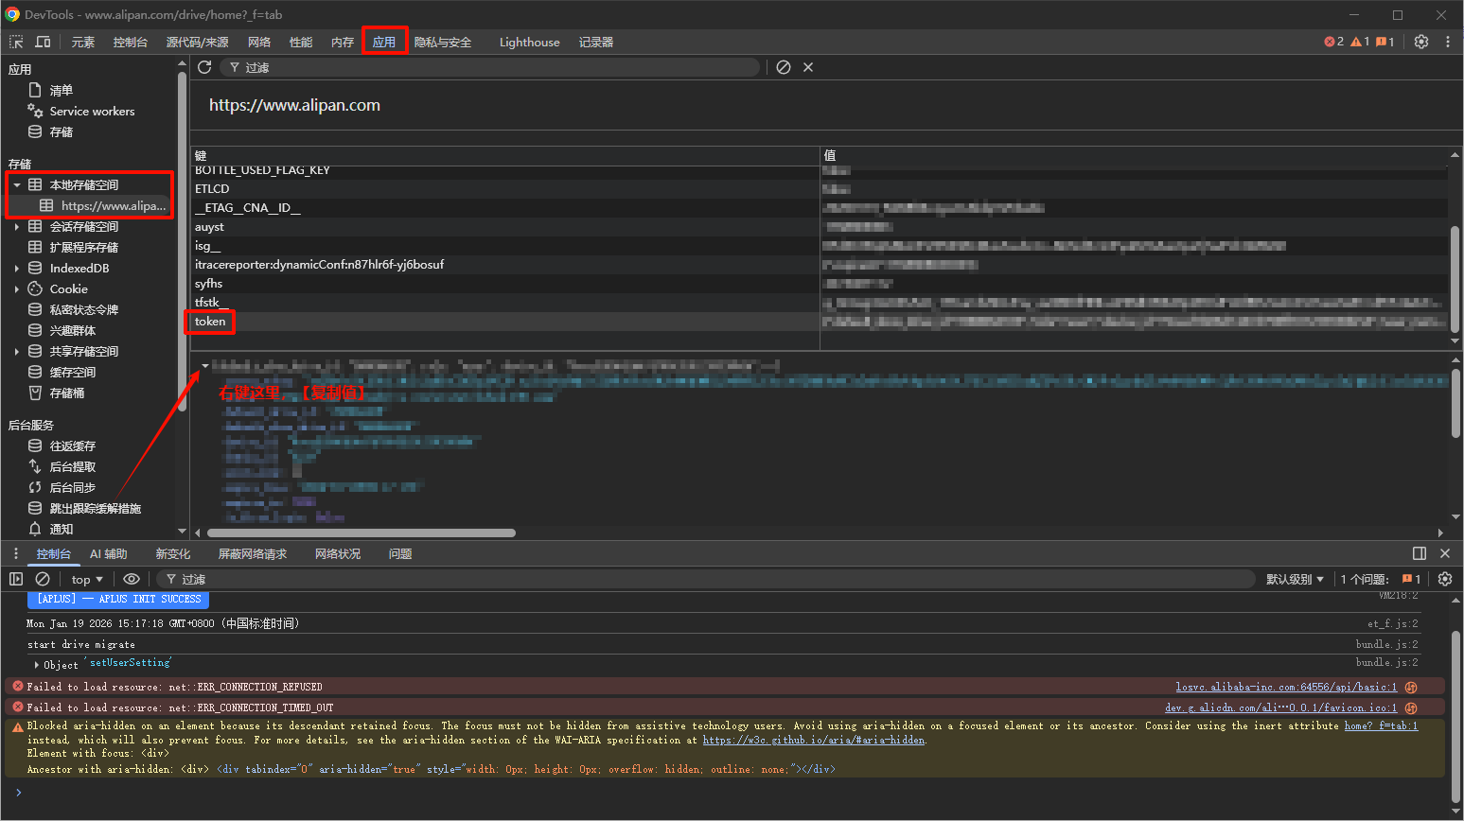Click the clear all storage icon

pyautogui.click(x=784, y=67)
